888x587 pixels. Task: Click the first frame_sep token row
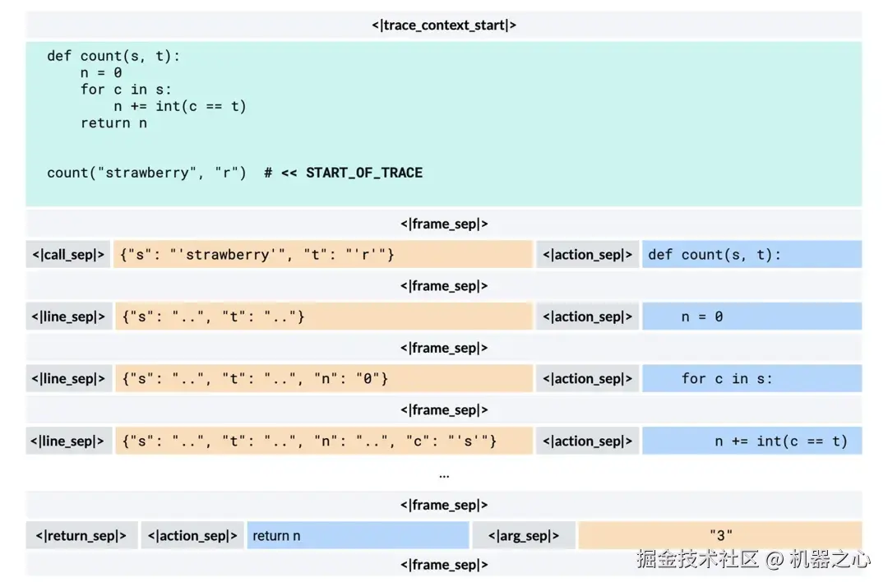tap(443, 224)
